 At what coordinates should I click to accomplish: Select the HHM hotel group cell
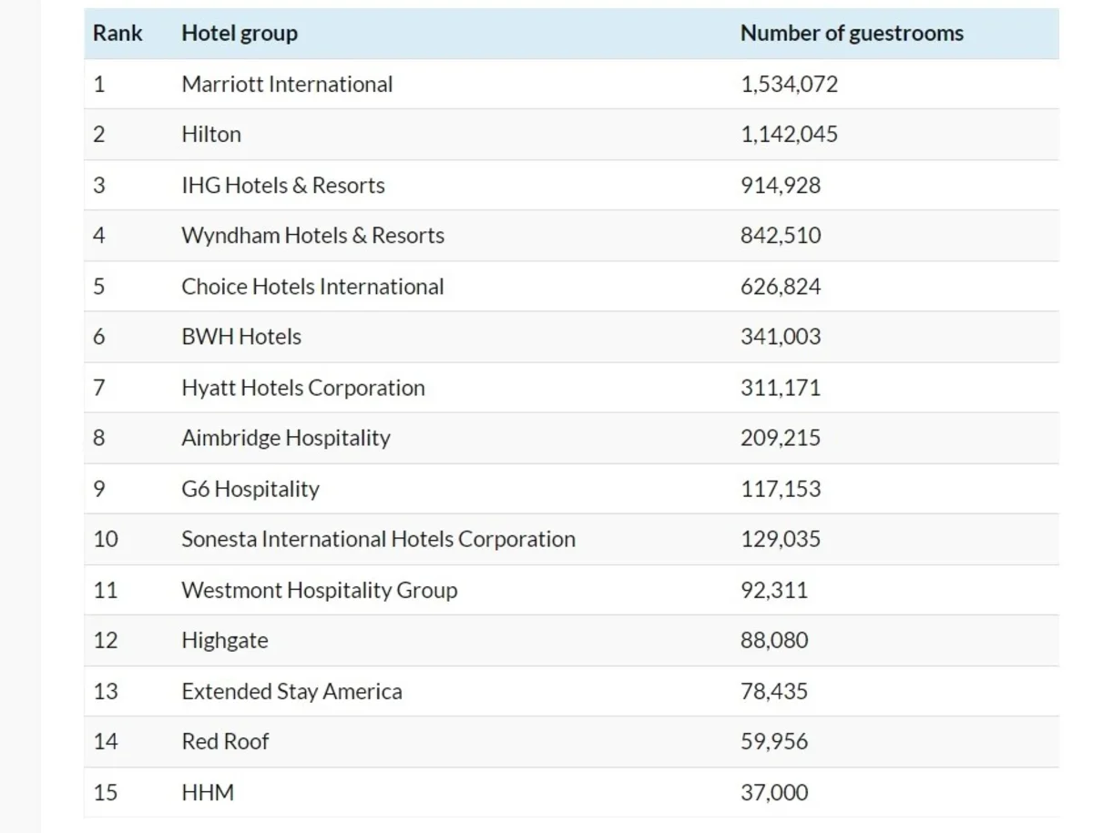(x=208, y=793)
